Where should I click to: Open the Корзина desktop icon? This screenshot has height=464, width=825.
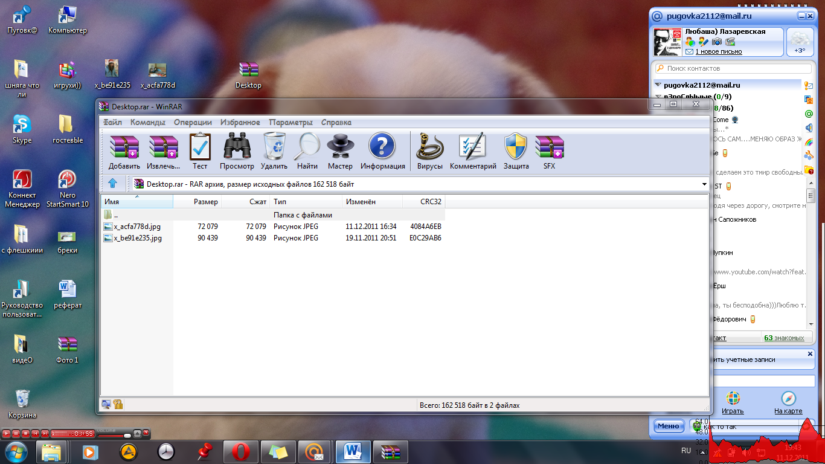[22, 404]
